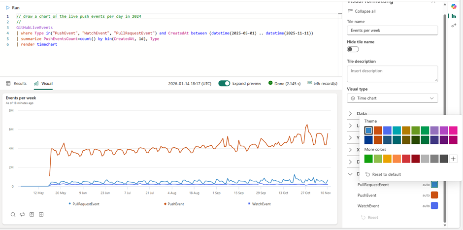The image size is (463, 230).
Task: Click the up-arrow box icon below chart
Action: tap(32, 214)
